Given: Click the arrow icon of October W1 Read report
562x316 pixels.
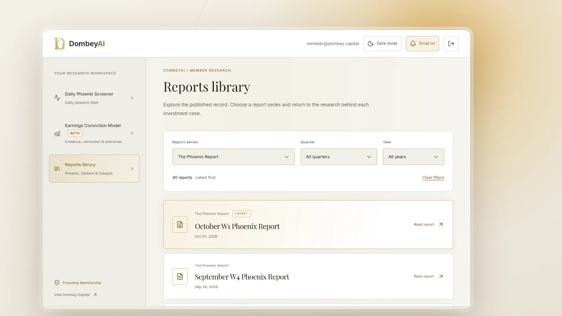Looking at the screenshot, I should [x=441, y=225].
